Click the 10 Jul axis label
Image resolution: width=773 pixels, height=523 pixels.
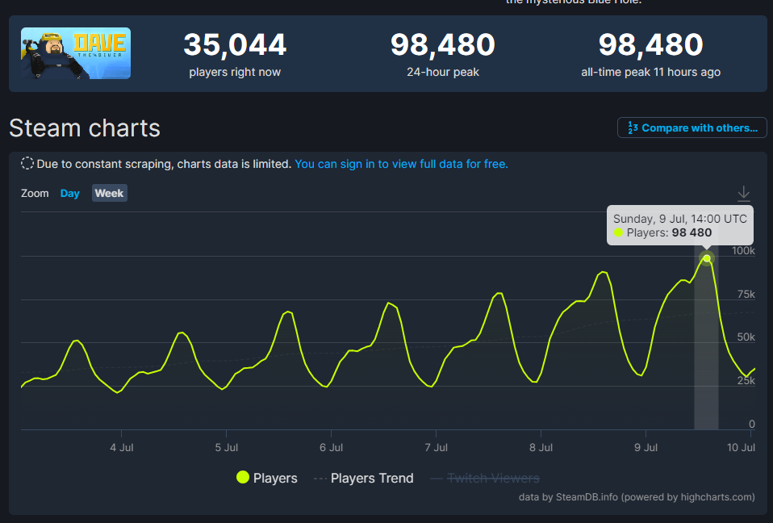[741, 448]
